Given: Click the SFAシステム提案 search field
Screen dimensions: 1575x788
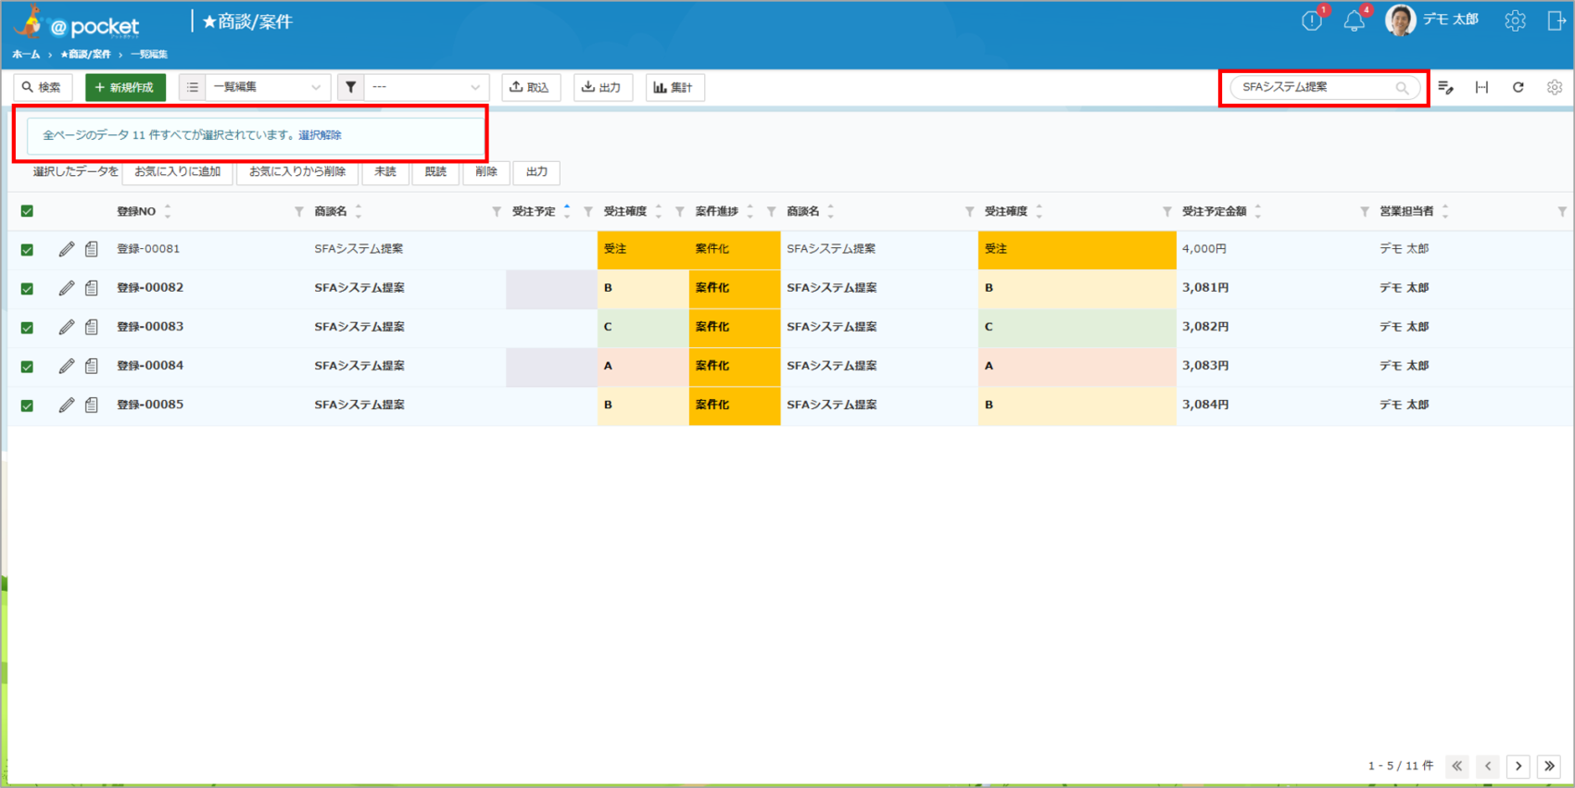Looking at the screenshot, I should click(1314, 87).
